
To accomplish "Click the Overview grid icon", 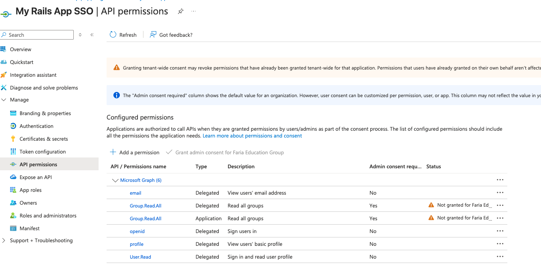I will pos(3,49).
